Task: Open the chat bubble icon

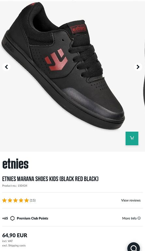Action: [134, 247]
